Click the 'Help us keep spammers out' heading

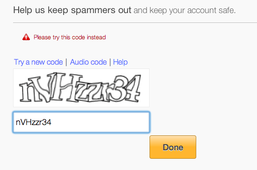(x=72, y=10)
